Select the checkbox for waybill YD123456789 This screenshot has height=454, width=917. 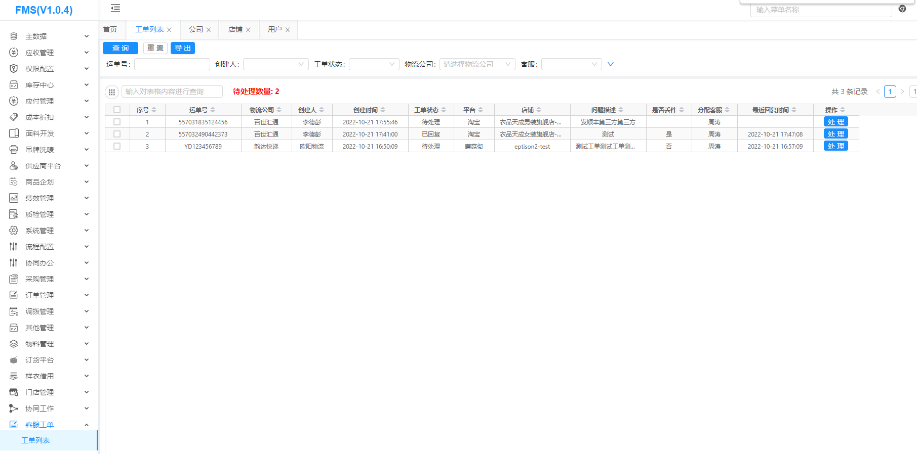(x=117, y=146)
